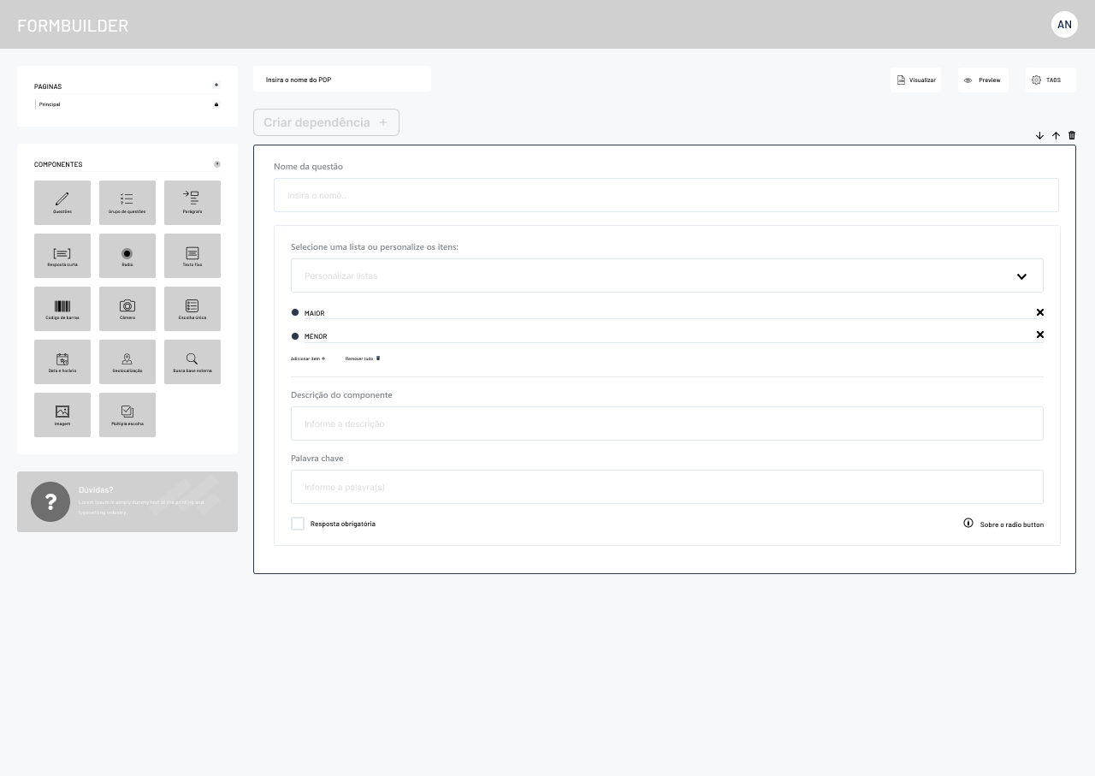Select the MENOR radio bullet
The width and height of the screenshot is (1095, 776).
coord(295,336)
